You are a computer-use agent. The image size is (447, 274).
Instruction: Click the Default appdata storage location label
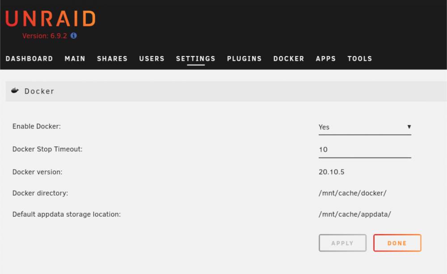[x=67, y=214]
